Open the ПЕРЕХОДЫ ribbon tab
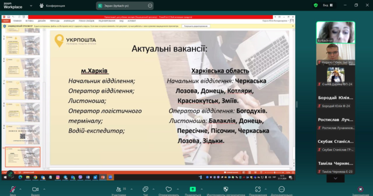Screen dimensions: 373x196 pyautogui.click(x=55, y=21)
